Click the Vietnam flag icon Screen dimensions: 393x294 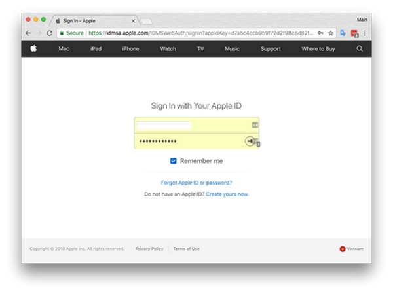click(343, 249)
